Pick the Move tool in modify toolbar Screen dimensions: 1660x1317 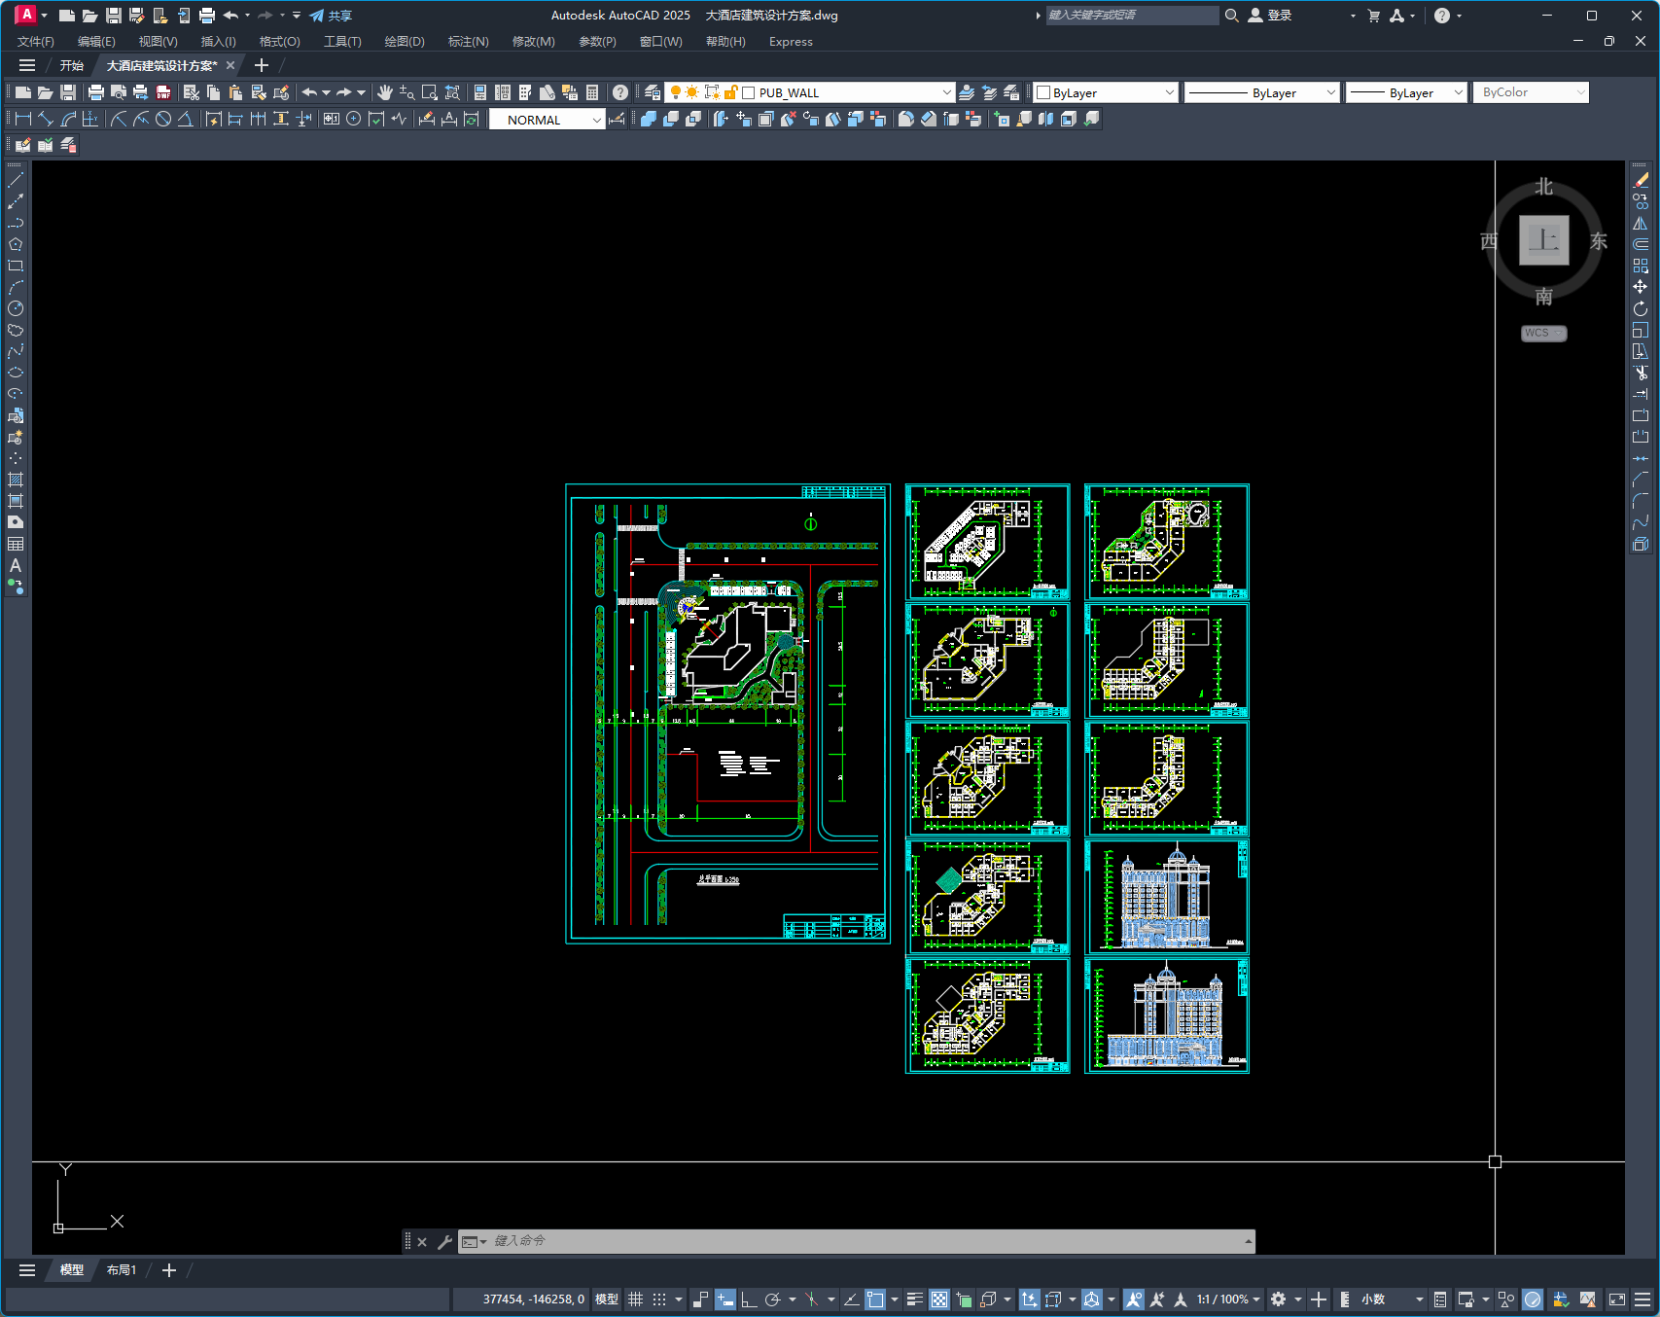tap(1641, 287)
